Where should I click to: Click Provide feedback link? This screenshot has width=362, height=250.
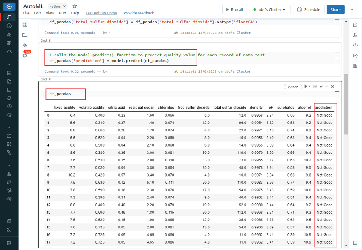[139, 13]
